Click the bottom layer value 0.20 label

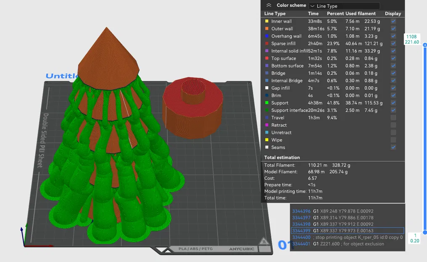click(415, 241)
